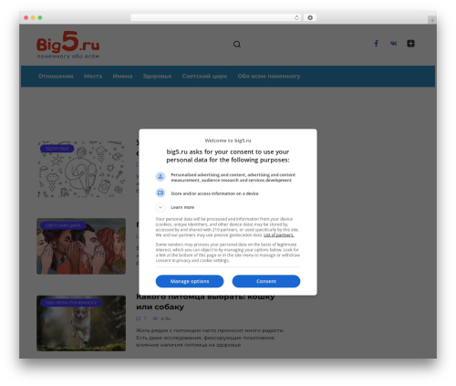The image size is (456, 386).
Task: Expand the Learn more chevron
Action: [x=161, y=207]
